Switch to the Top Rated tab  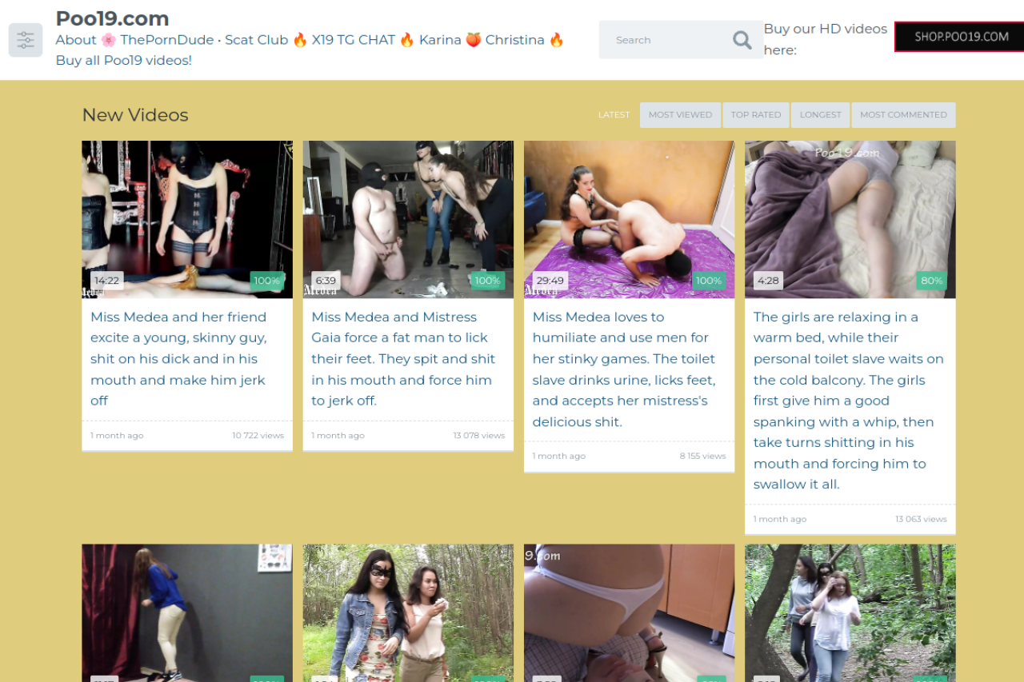(755, 115)
